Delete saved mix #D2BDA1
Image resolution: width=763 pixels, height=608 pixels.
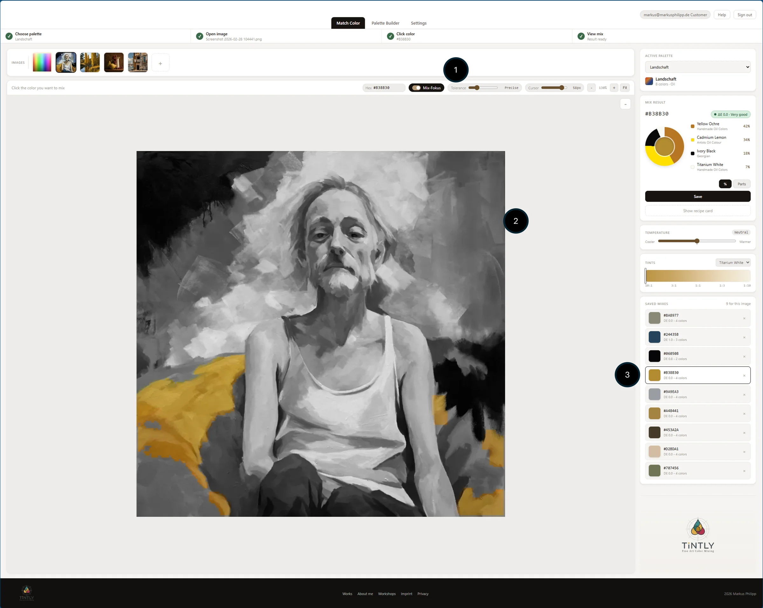744,452
